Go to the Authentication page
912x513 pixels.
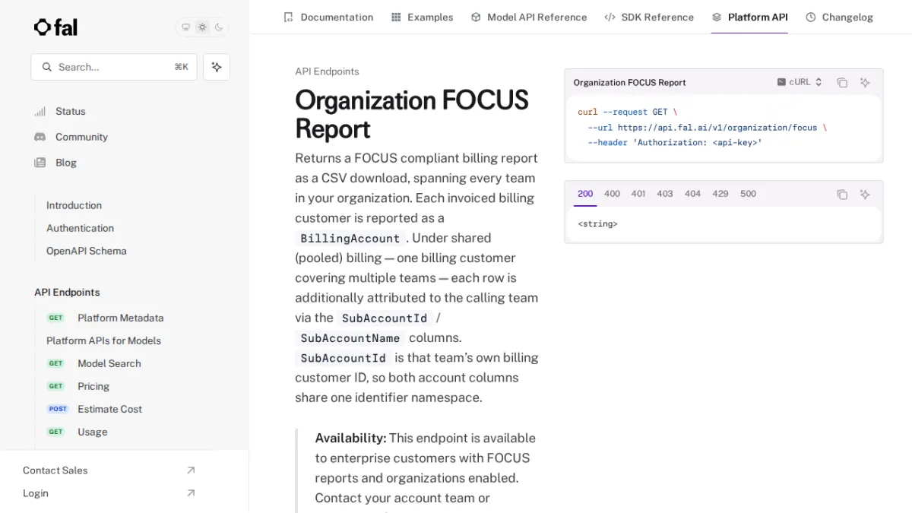pos(80,228)
